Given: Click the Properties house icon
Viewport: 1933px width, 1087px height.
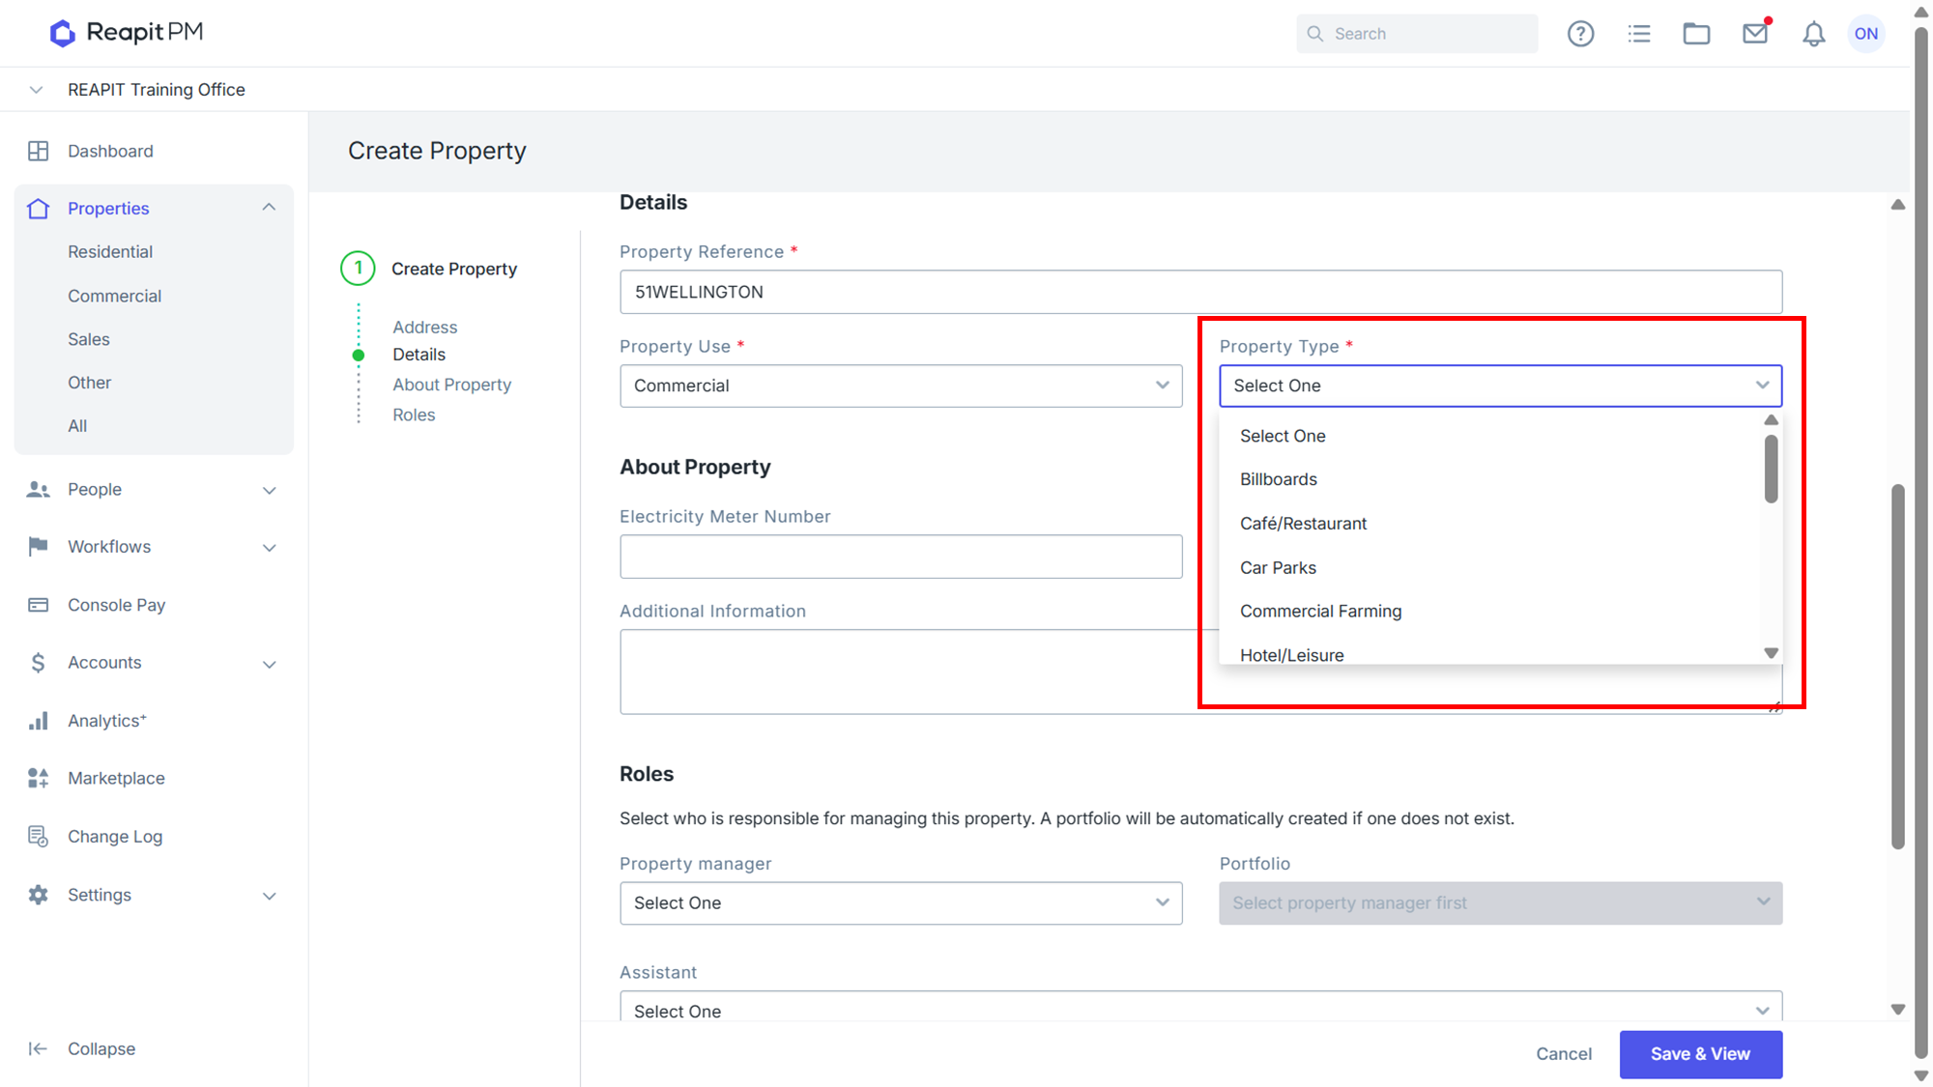Looking at the screenshot, I should click(x=39, y=209).
